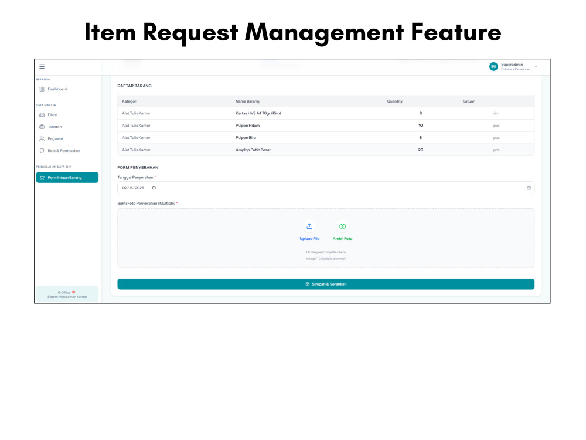Toggle the hamburger sidebar menu icon
The width and height of the screenshot is (586, 440).
(42, 67)
